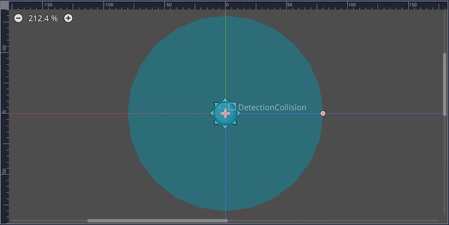449x225 pixels.
Task: Click the horizontal scrollbar thumb
Action: (x=158, y=221)
